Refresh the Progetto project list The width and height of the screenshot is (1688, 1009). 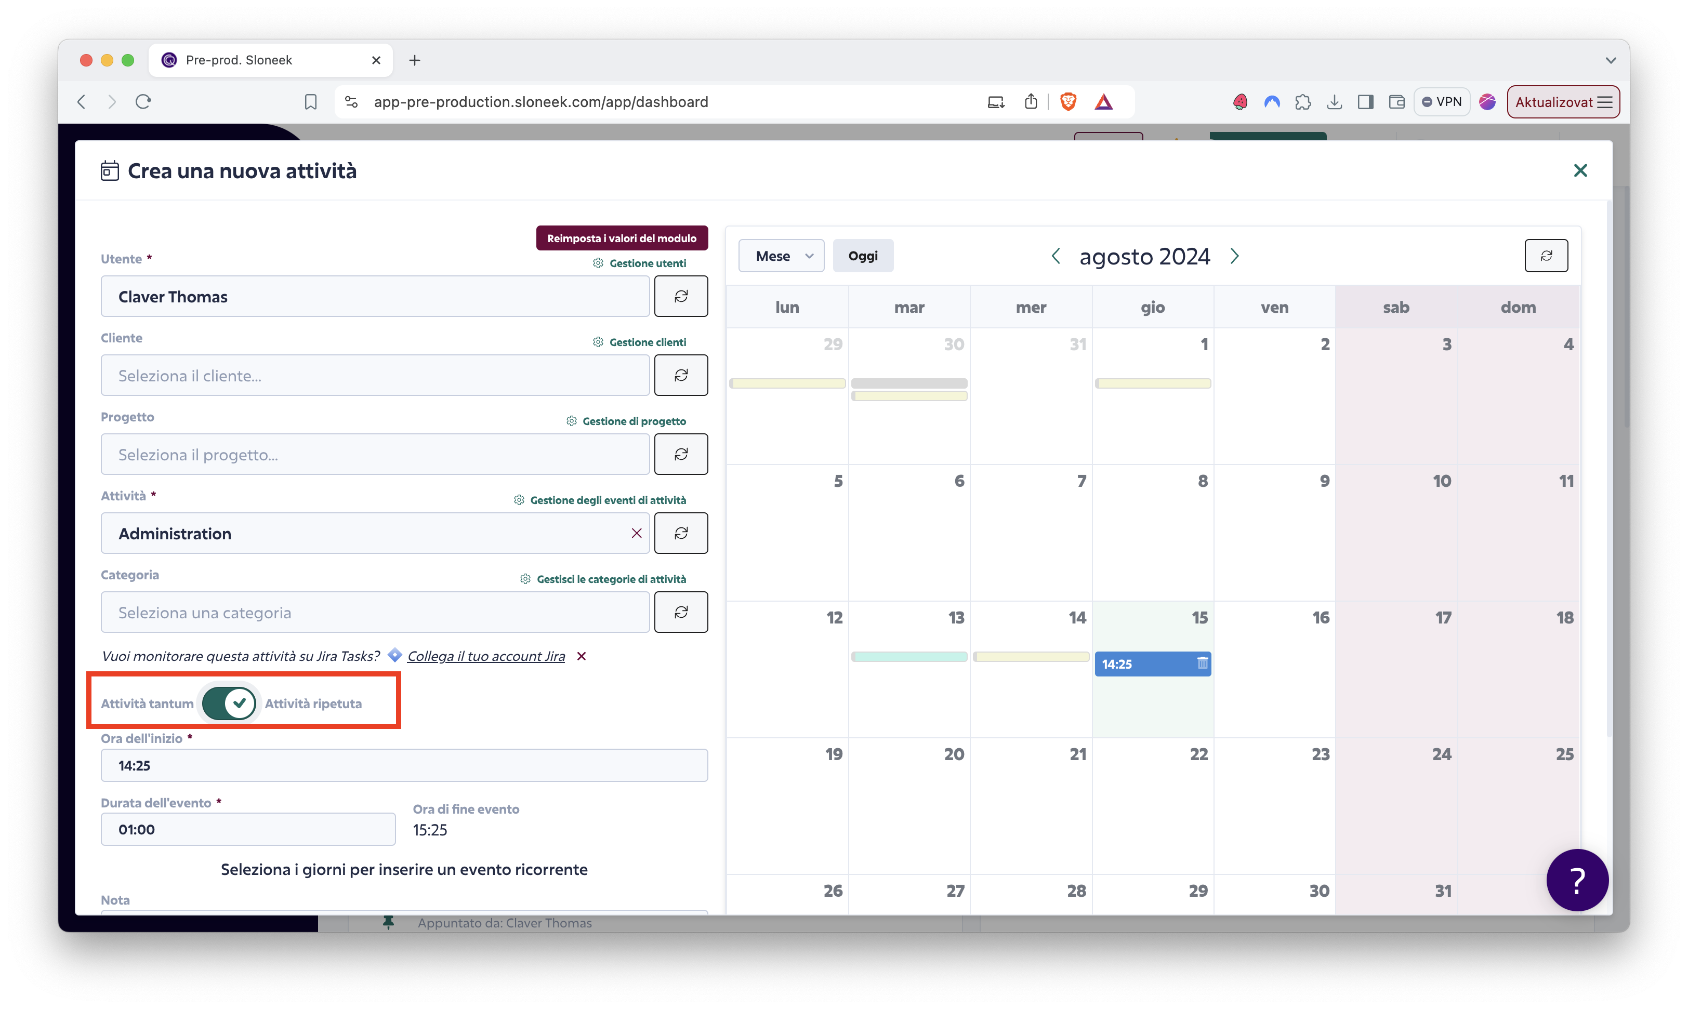click(681, 454)
